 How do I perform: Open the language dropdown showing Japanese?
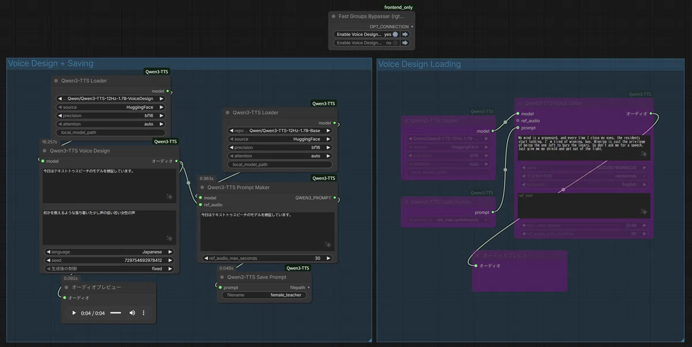point(110,252)
